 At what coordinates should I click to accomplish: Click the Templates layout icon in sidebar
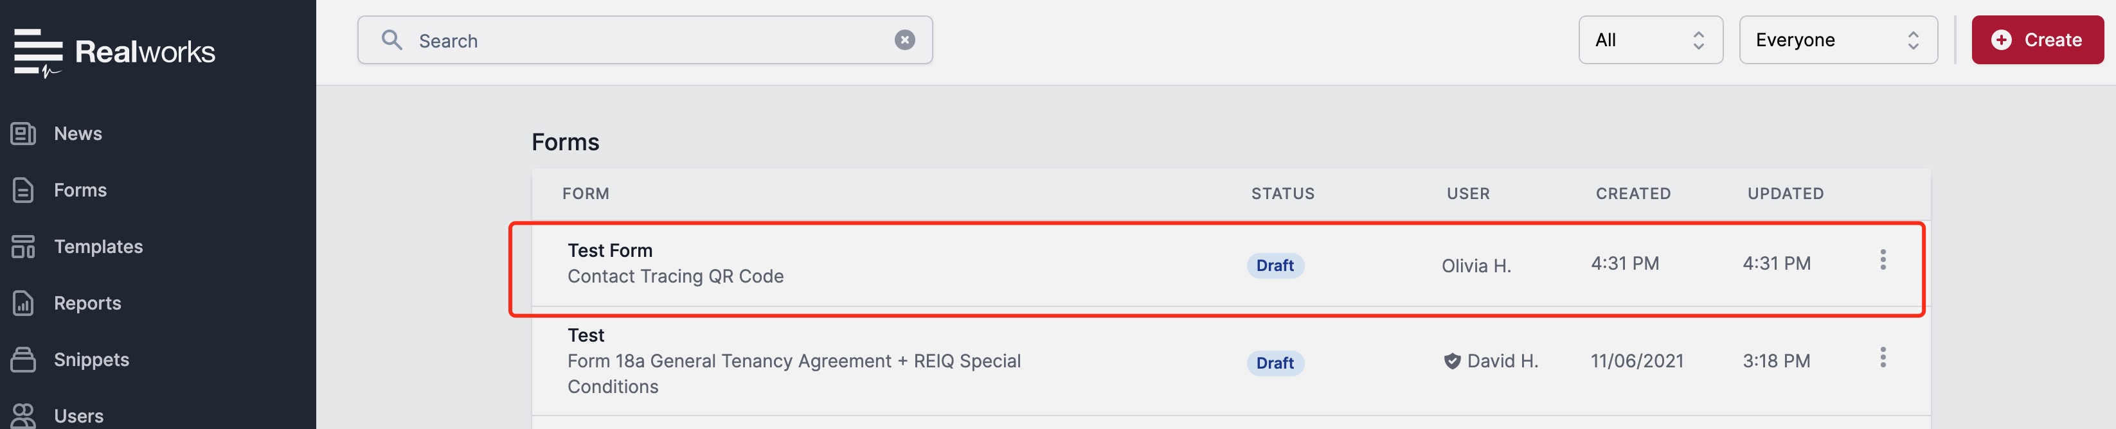point(23,247)
